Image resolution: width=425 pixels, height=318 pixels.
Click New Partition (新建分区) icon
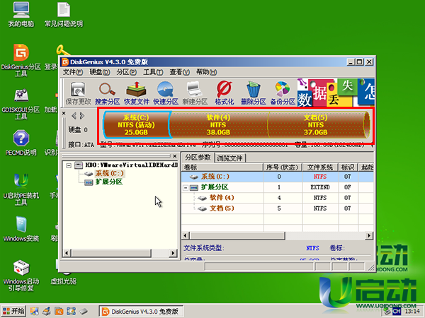(x=195, y=93)
